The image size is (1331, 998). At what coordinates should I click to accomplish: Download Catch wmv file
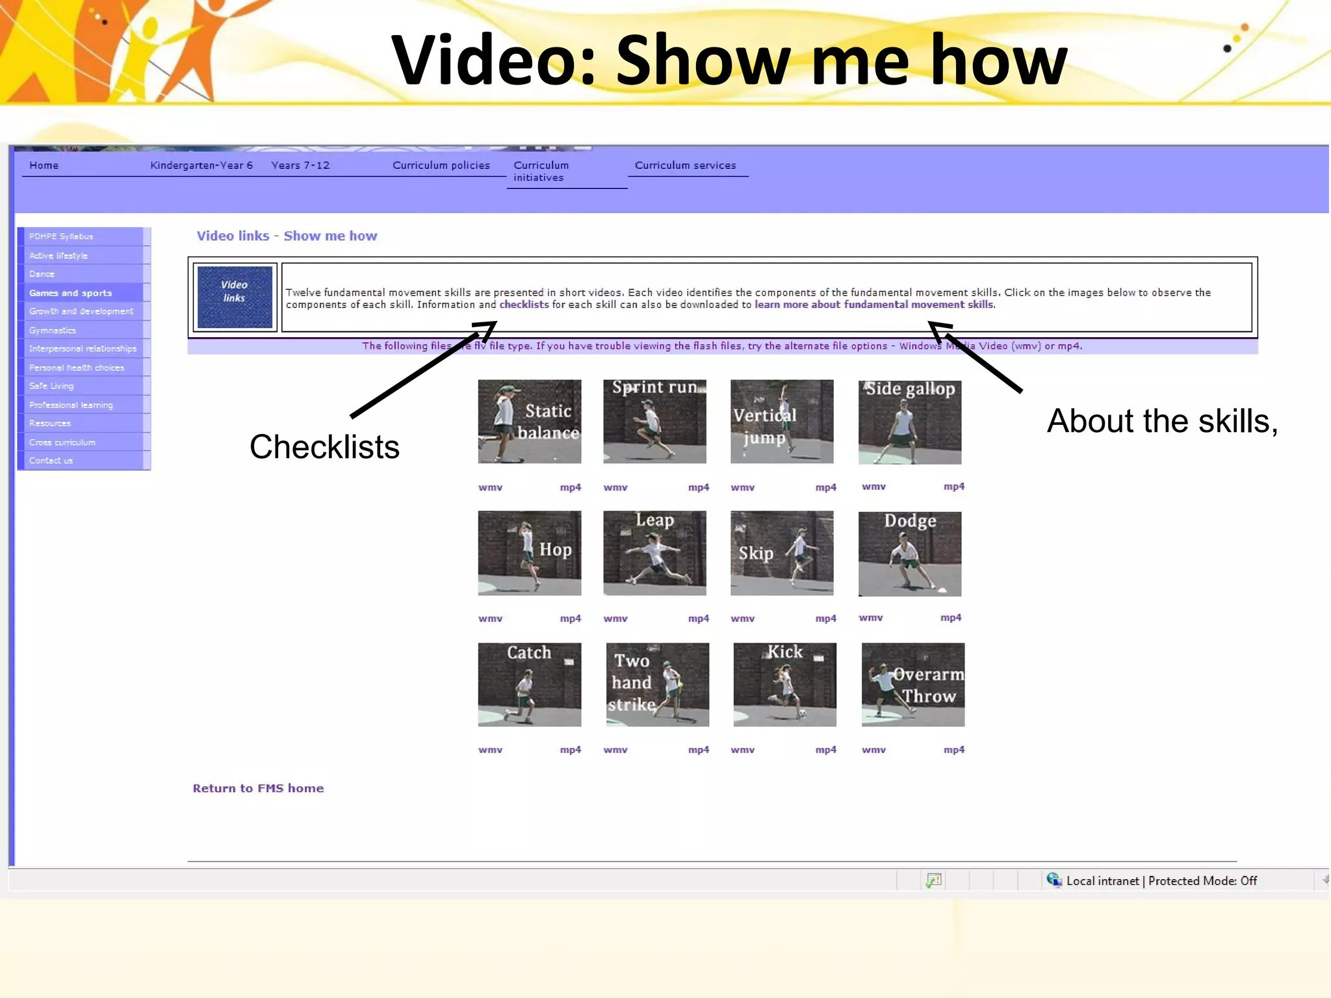click(x=490, y=750)
